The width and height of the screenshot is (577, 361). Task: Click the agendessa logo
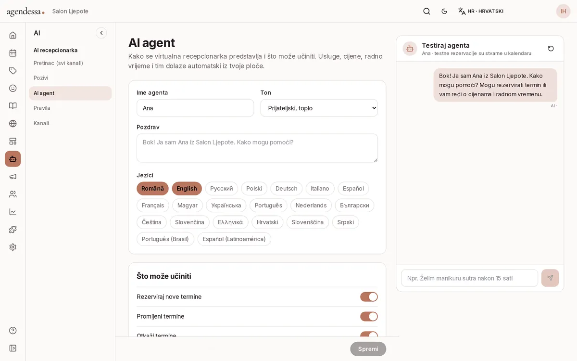[x=25, y=12]
